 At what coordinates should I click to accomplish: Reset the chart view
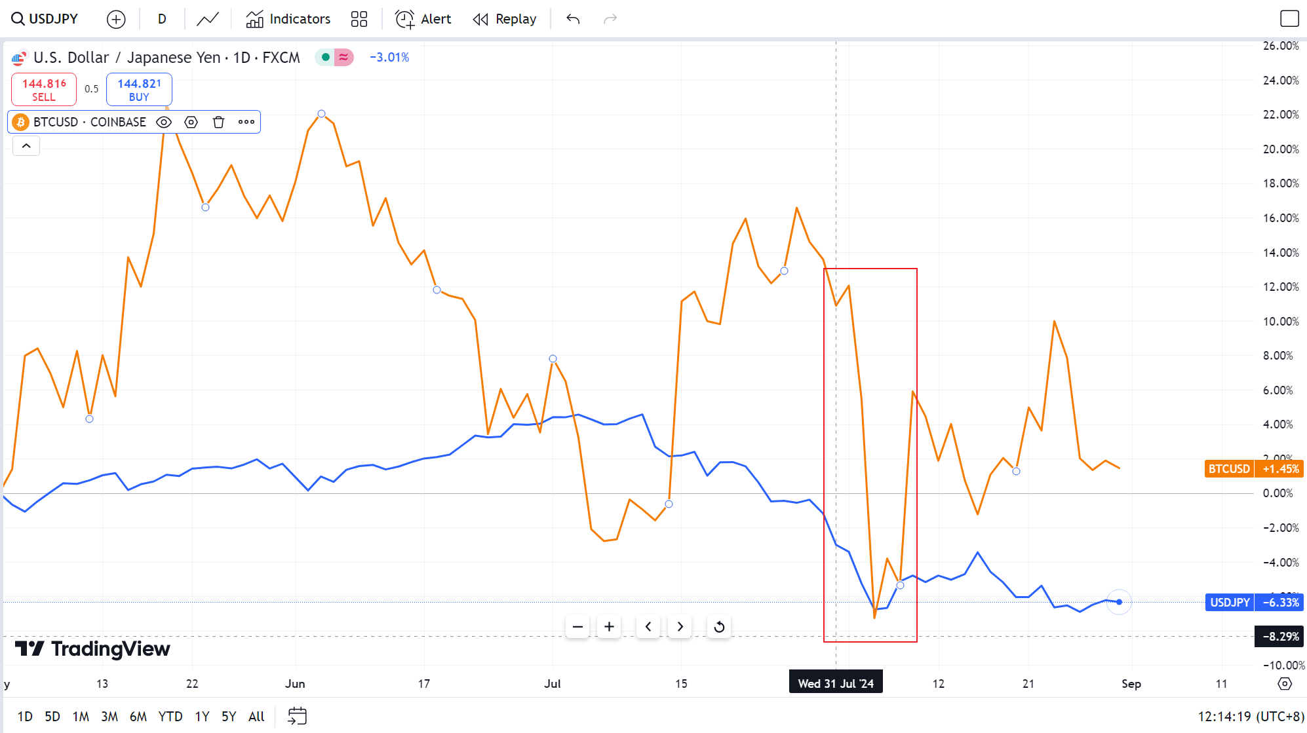(x=719, y=627)
